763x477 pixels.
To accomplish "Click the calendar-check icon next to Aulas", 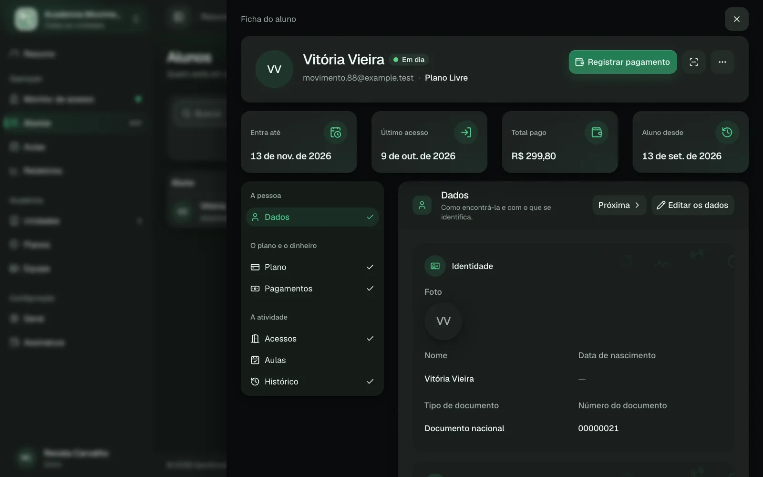I will (x=255, y=360).
